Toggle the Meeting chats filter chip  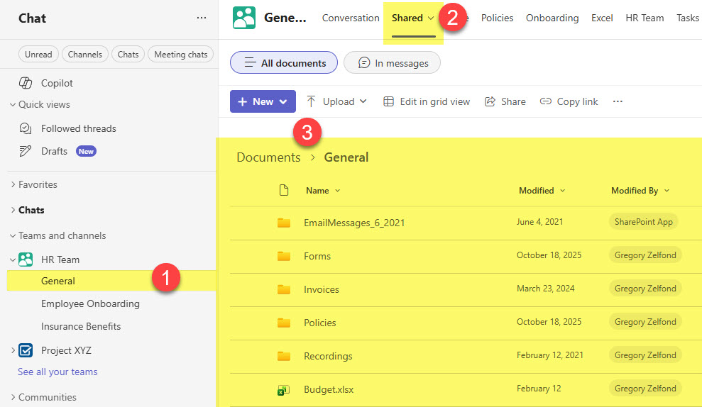point(181,54)
